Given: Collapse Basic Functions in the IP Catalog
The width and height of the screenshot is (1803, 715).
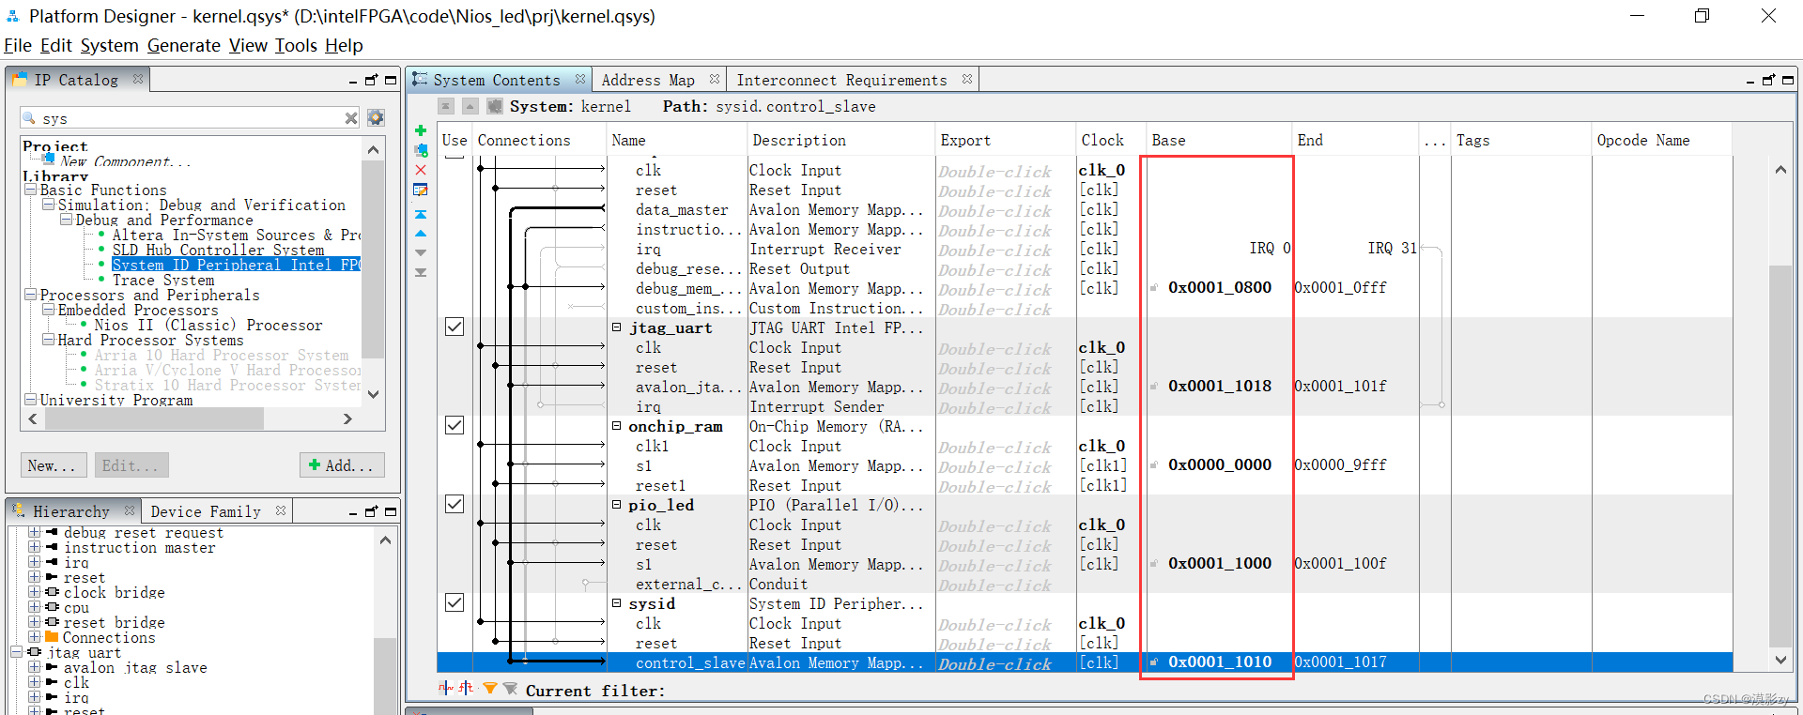Looking at the screenshot, I should point(30,190).
